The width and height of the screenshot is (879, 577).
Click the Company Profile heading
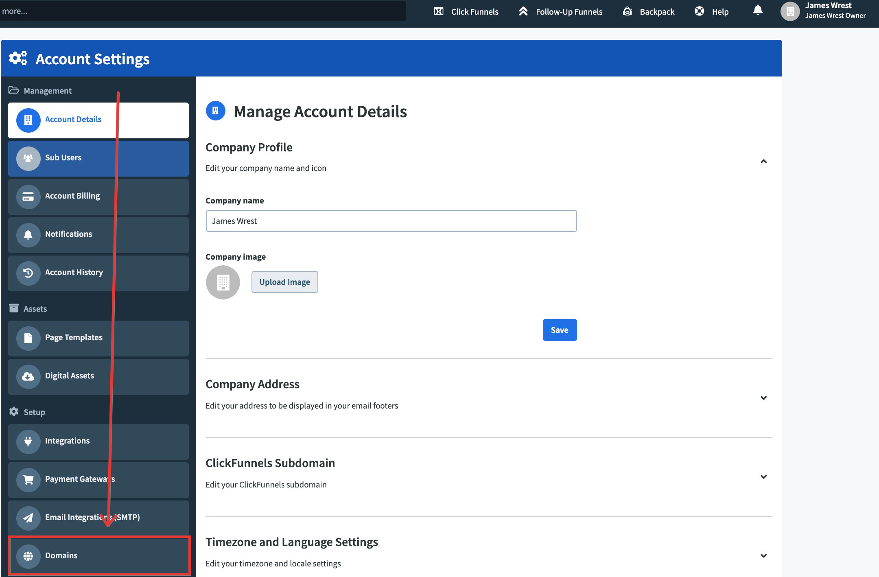[x=249, y=147]
